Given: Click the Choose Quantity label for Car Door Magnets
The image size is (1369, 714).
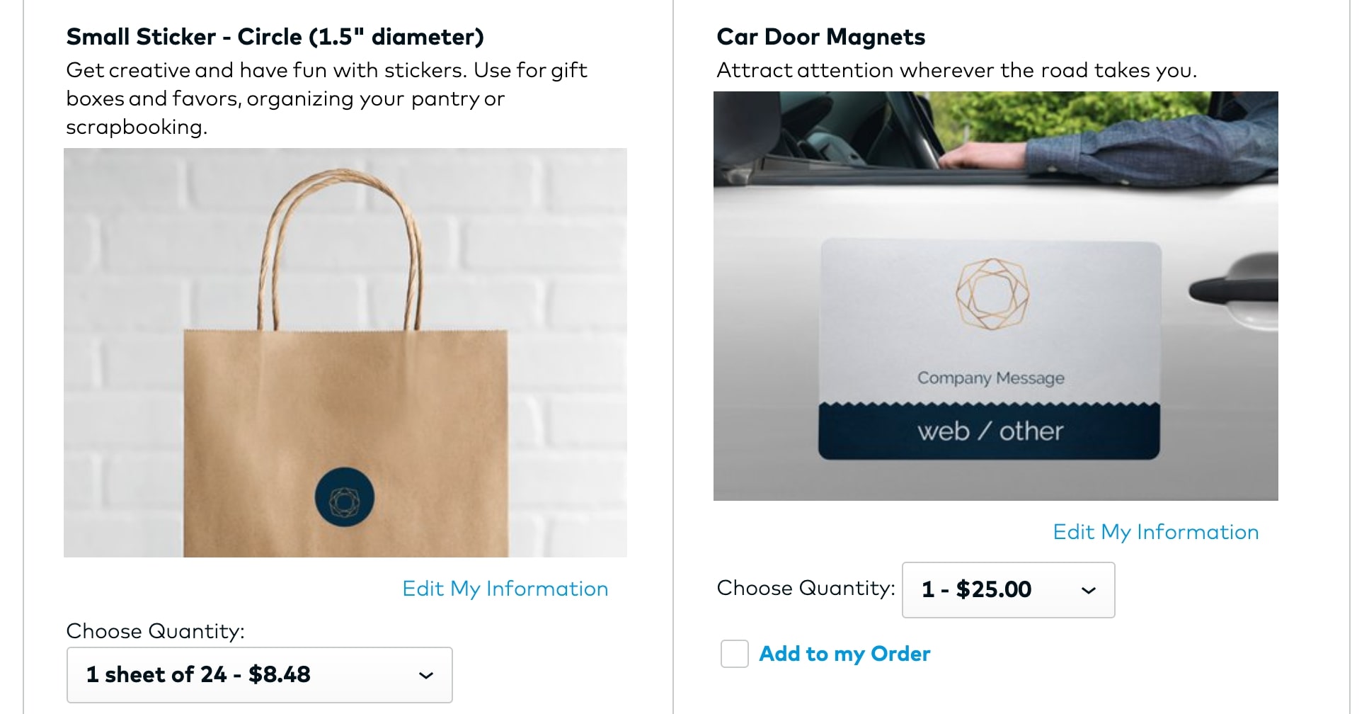Looking at the screenshot, I should point(806,588).
